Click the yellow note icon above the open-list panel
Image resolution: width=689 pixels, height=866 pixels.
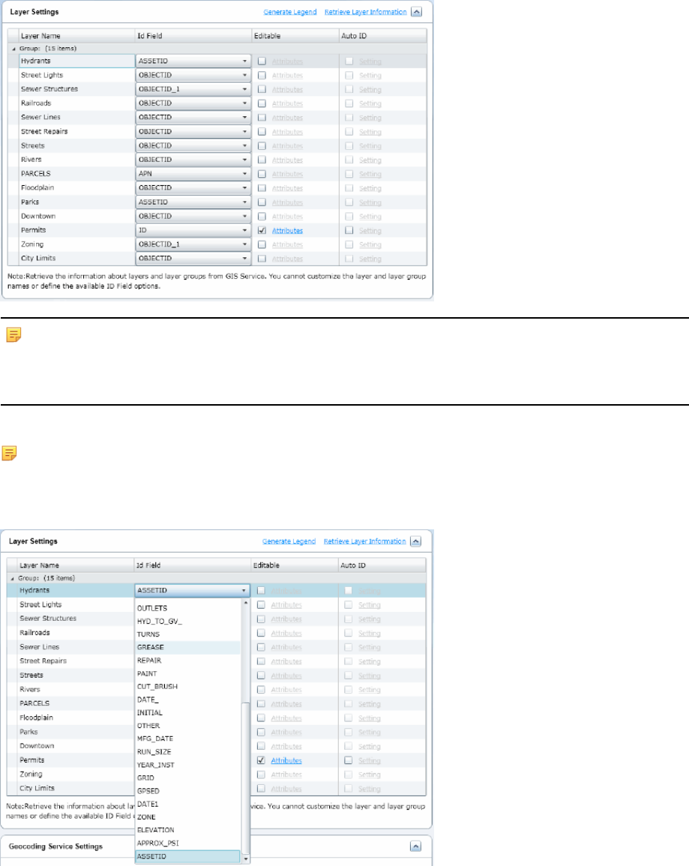click(10, 454)
